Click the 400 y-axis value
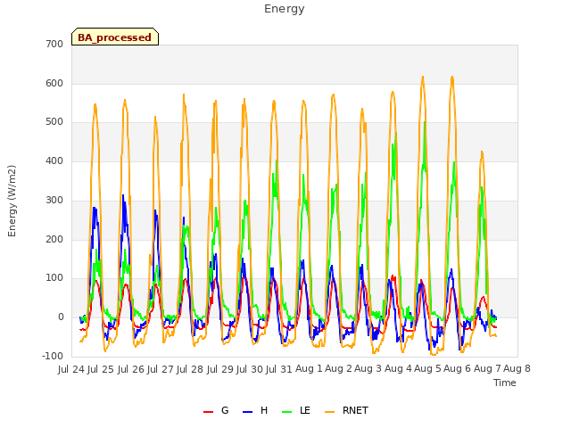 (x=54, y=161)
